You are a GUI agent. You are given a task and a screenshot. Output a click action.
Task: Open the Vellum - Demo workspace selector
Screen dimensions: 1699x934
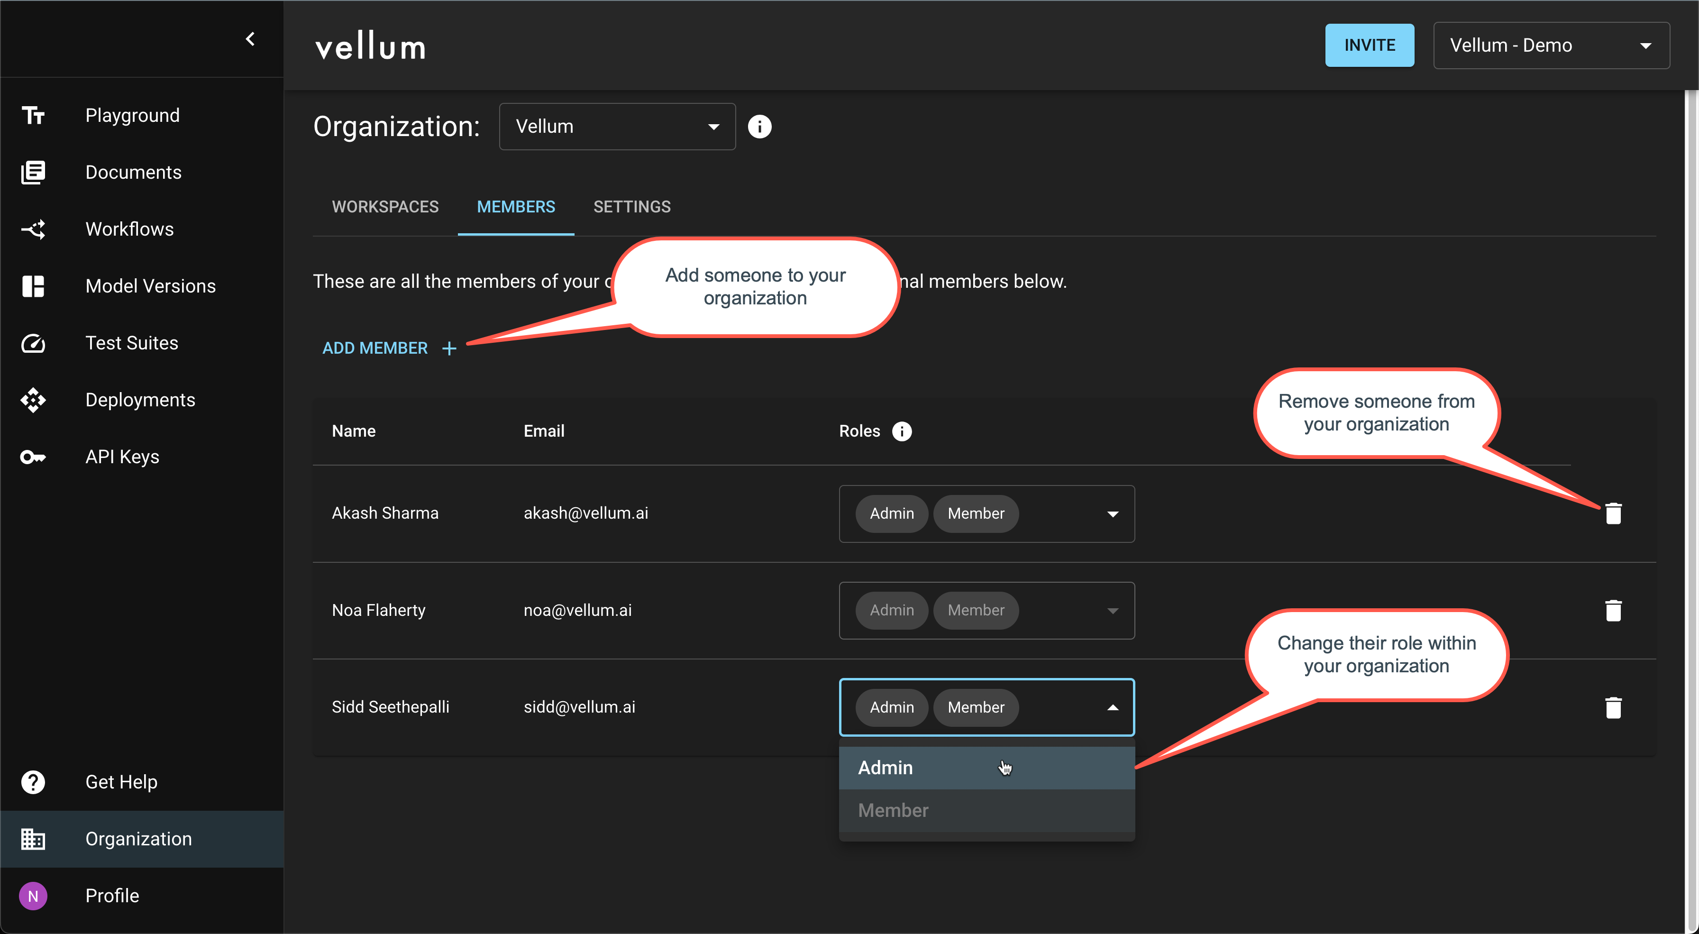1551,45
